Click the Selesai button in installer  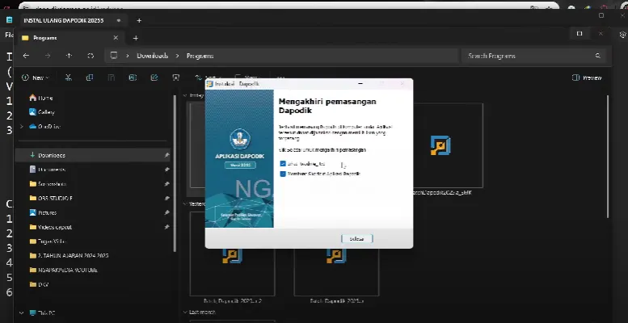click(356, 239)
